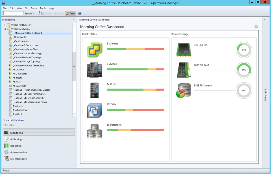Expand the Veeam for Hyper-V tree node

coord(5,25)
